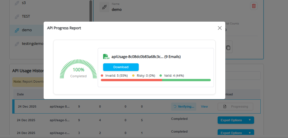Click the yellow Risky legend dot
This screenshot has width=288, height=138.
click(x=133, y=76)
